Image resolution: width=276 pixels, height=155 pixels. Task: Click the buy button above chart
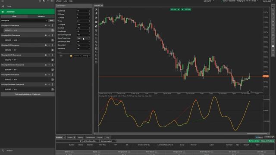coord(186,9)
